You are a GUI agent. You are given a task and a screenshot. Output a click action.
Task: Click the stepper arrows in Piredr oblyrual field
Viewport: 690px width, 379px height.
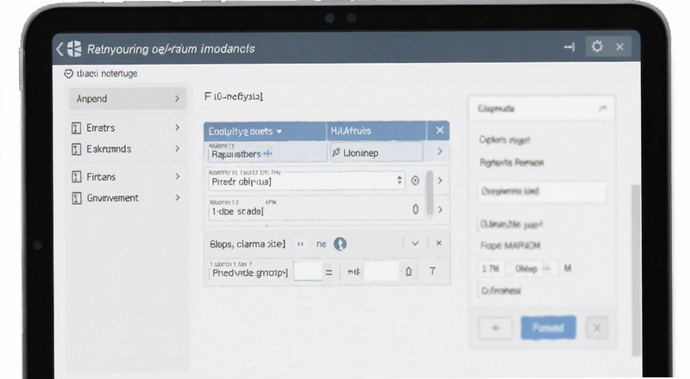coord(399,180)
